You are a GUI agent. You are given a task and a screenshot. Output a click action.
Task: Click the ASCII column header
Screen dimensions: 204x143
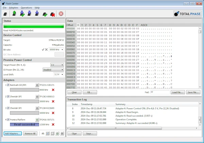[144, 25]
